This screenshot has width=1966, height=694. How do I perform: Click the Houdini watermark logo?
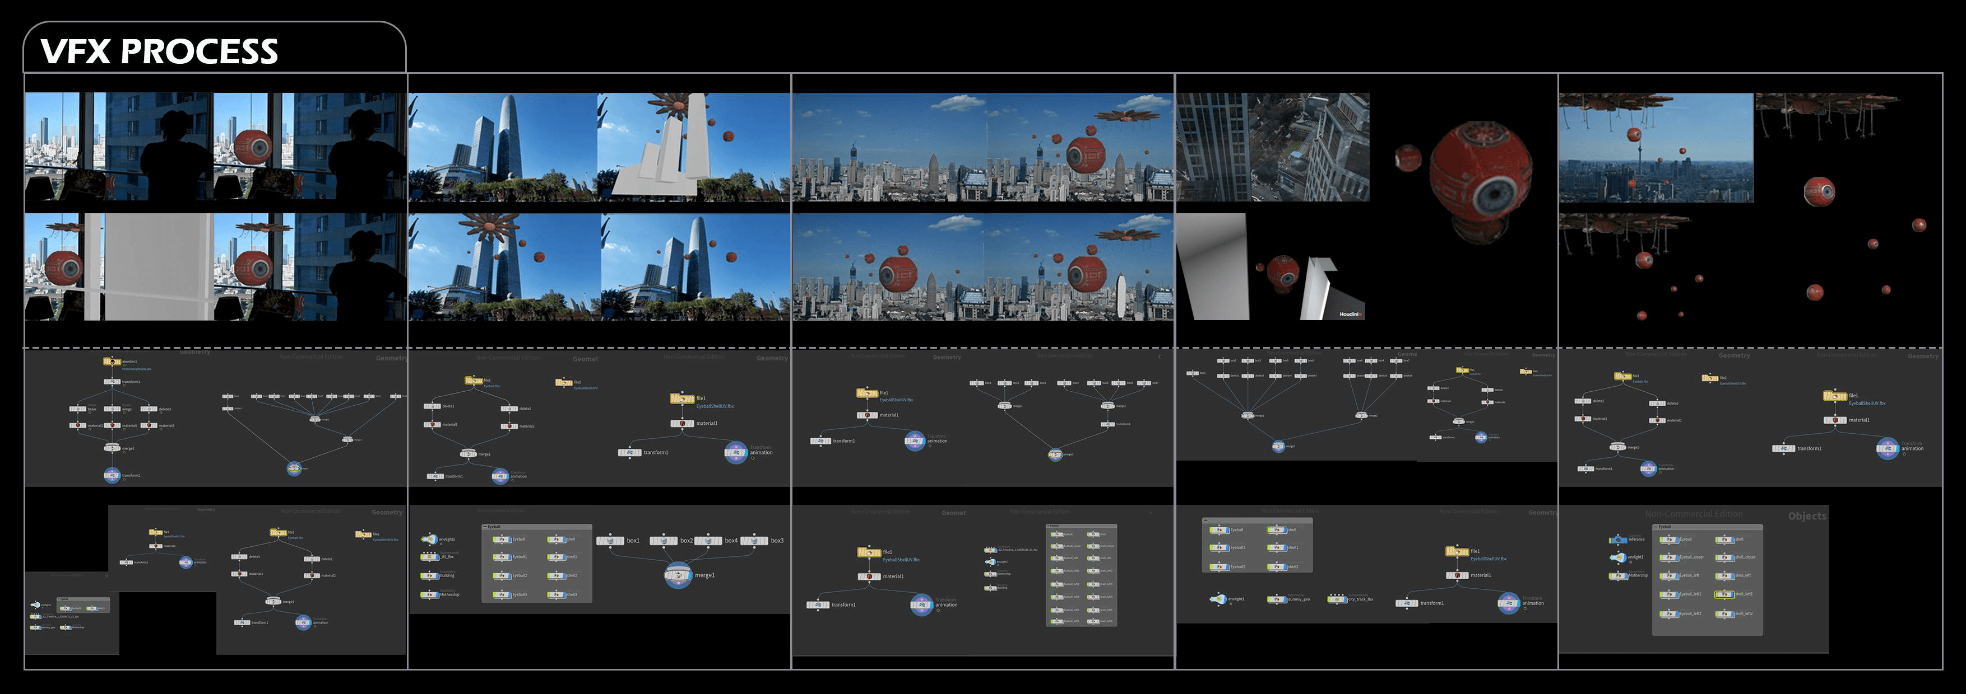(x=1350, y=314)
